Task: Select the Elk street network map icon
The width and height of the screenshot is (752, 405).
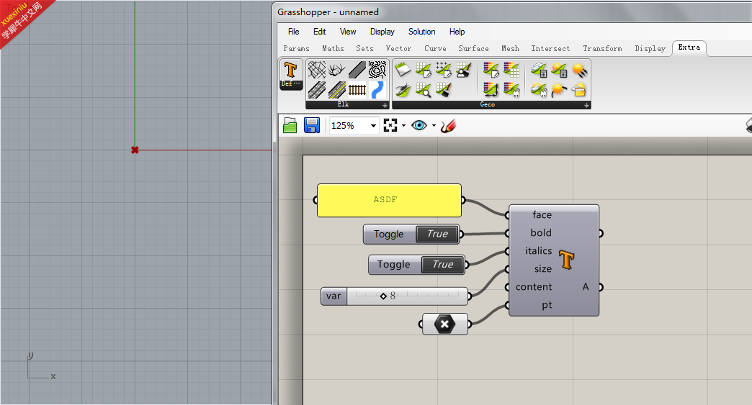Action: tap(316, 70)
